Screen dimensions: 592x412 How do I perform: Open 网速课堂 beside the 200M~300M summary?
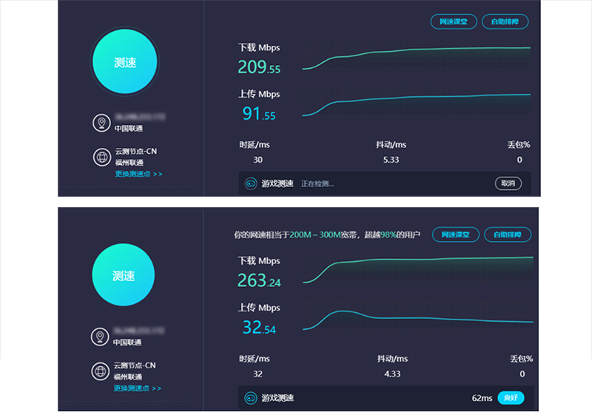(x=455, y=234)
